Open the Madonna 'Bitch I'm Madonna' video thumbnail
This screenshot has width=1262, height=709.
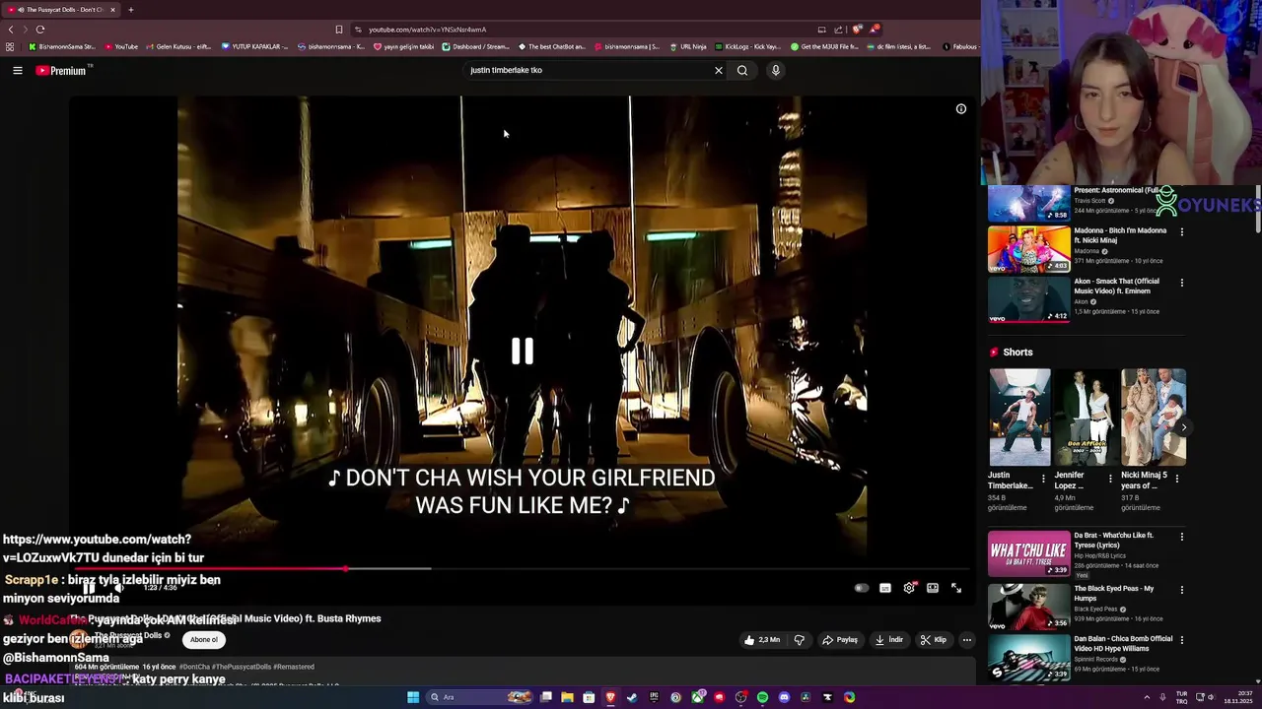[1029, 249]
